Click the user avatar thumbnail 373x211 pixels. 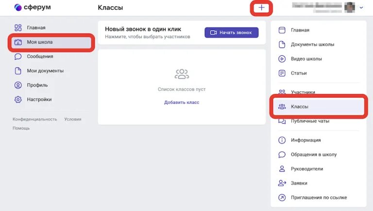pyautogui.click(x=350, y=7)
